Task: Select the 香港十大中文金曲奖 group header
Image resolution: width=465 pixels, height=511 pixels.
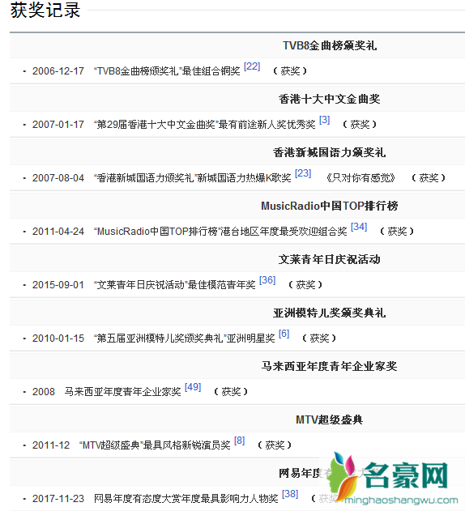Action: tap(330, 99)
